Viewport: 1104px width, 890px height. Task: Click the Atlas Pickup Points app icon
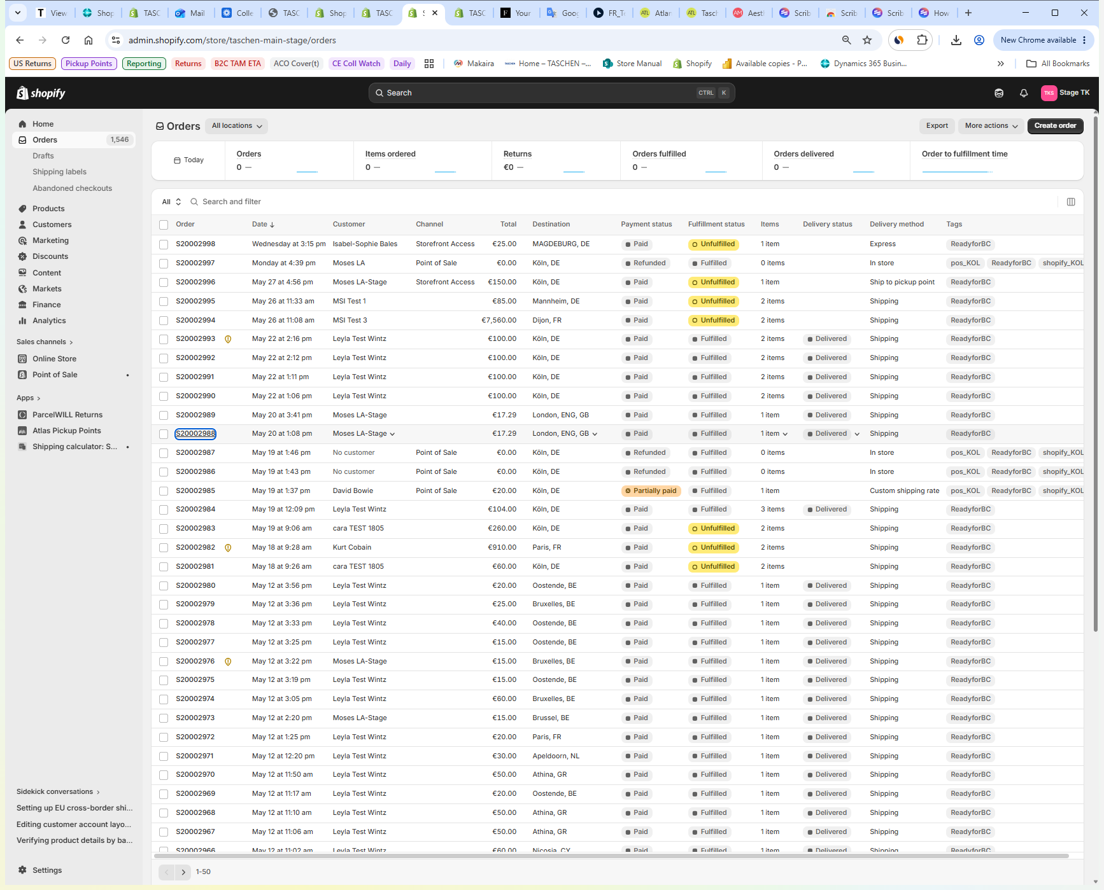coord(23,431)
